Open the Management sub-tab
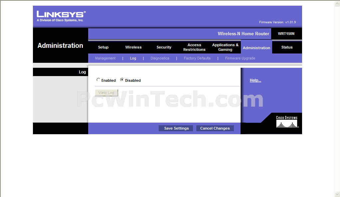This screenshot has height=197, width=340. click(x=105, y=58)
